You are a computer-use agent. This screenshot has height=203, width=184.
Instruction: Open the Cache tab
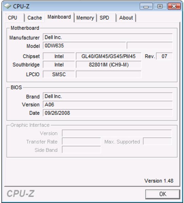click(x=35, y=18)
